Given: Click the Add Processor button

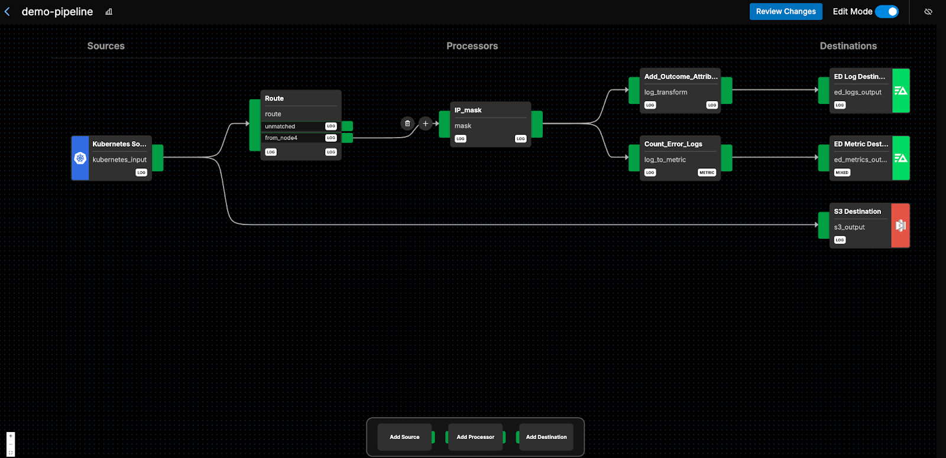Looking at the screenshot, I should [475, 437].
